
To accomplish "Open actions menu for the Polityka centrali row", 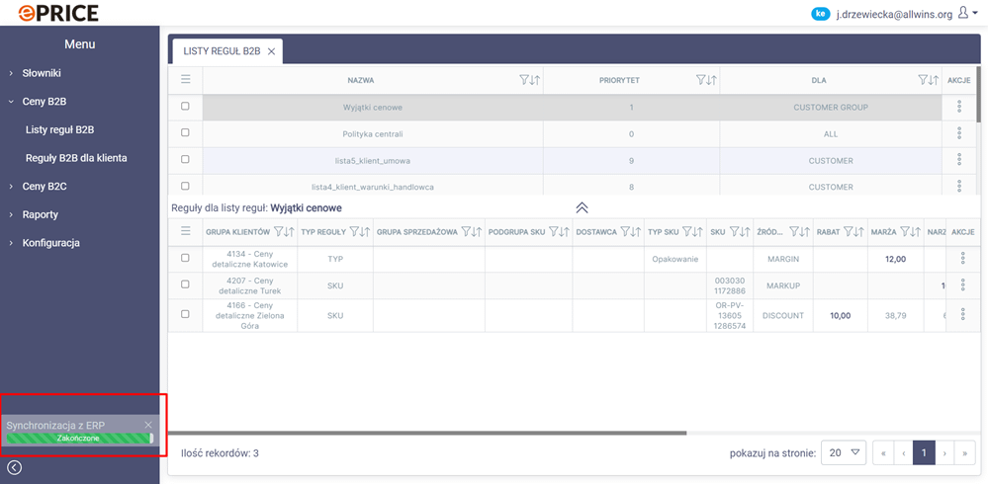I will 959,133.
